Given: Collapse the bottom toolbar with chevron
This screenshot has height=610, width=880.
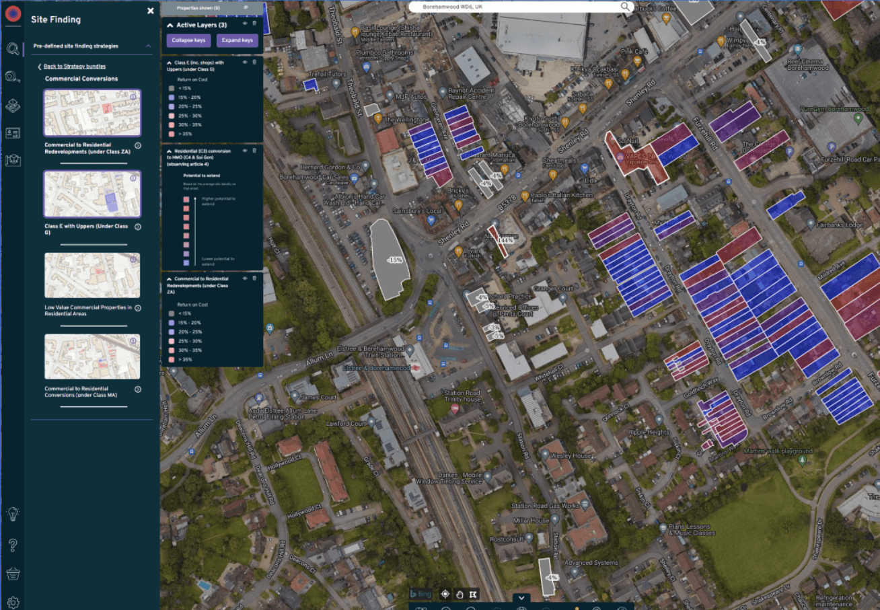Looking at the screenshot, I should tap(521, 597).
